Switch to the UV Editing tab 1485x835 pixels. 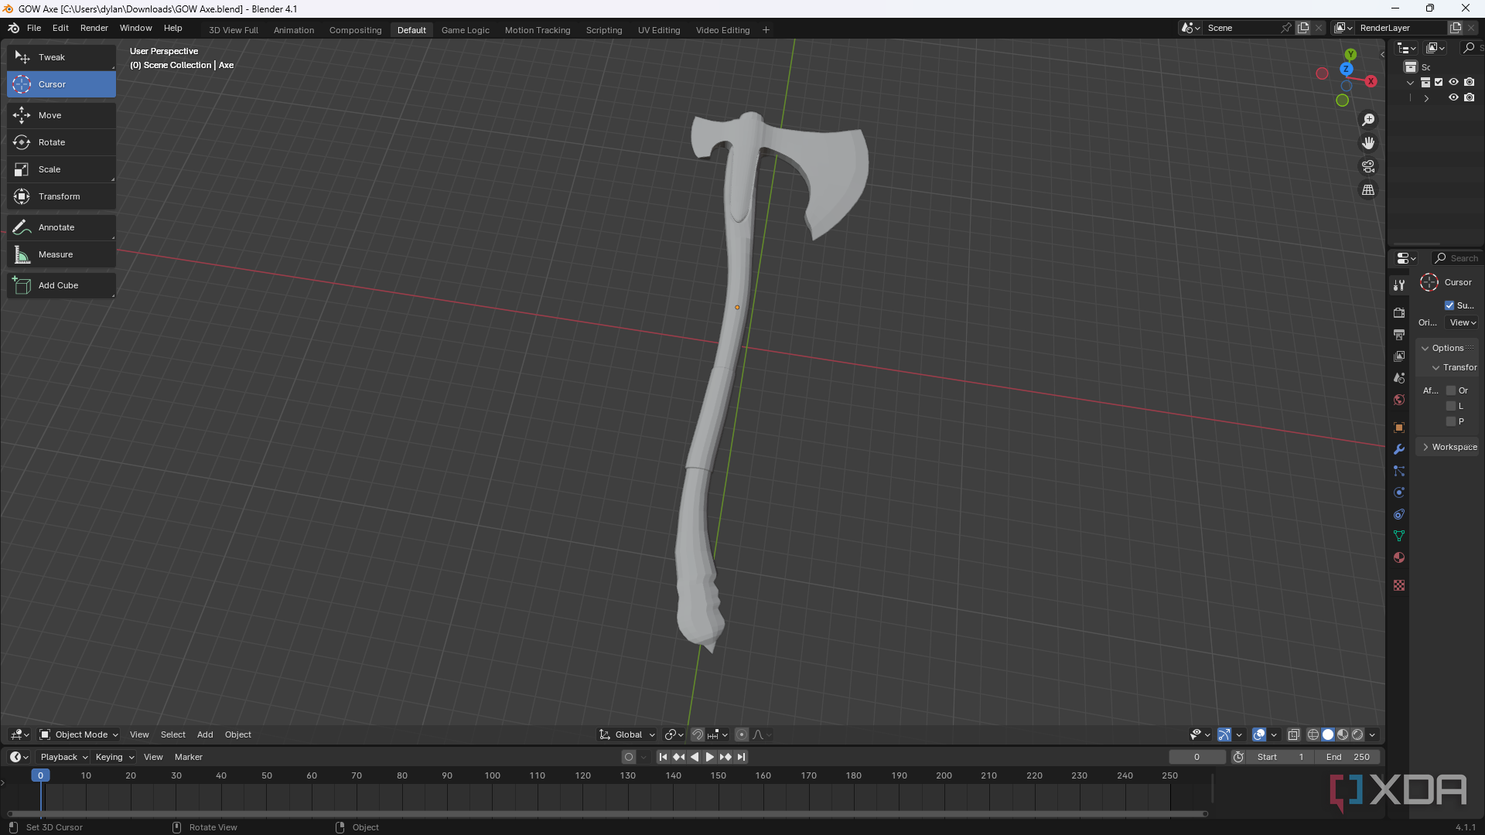658,29
